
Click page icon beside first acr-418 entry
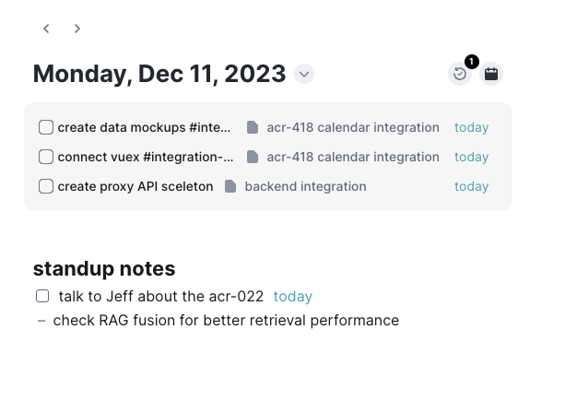click(253, 127)
